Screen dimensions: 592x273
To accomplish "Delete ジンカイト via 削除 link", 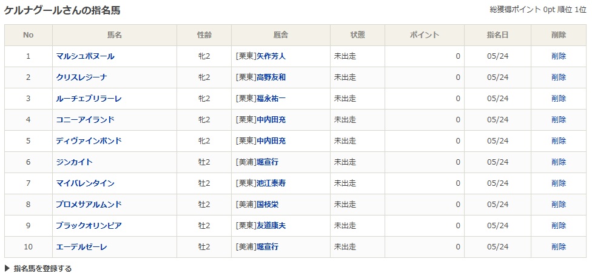I will tap(559, 162).
